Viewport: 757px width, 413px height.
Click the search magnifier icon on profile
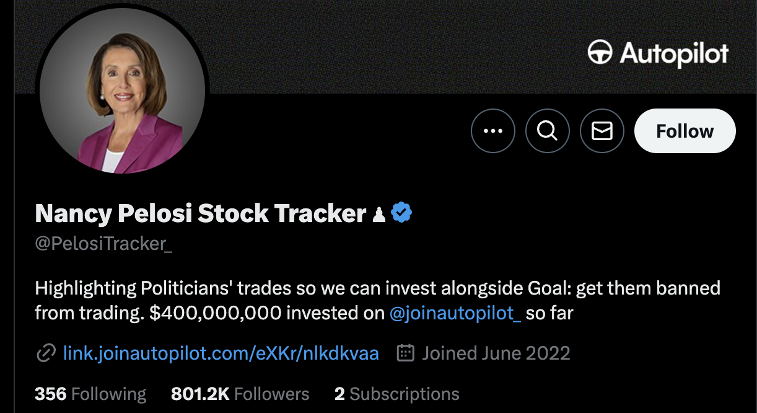coord(548,131)
